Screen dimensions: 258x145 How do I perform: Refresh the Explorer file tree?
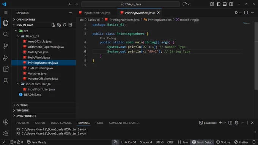[x=64, y=25]
